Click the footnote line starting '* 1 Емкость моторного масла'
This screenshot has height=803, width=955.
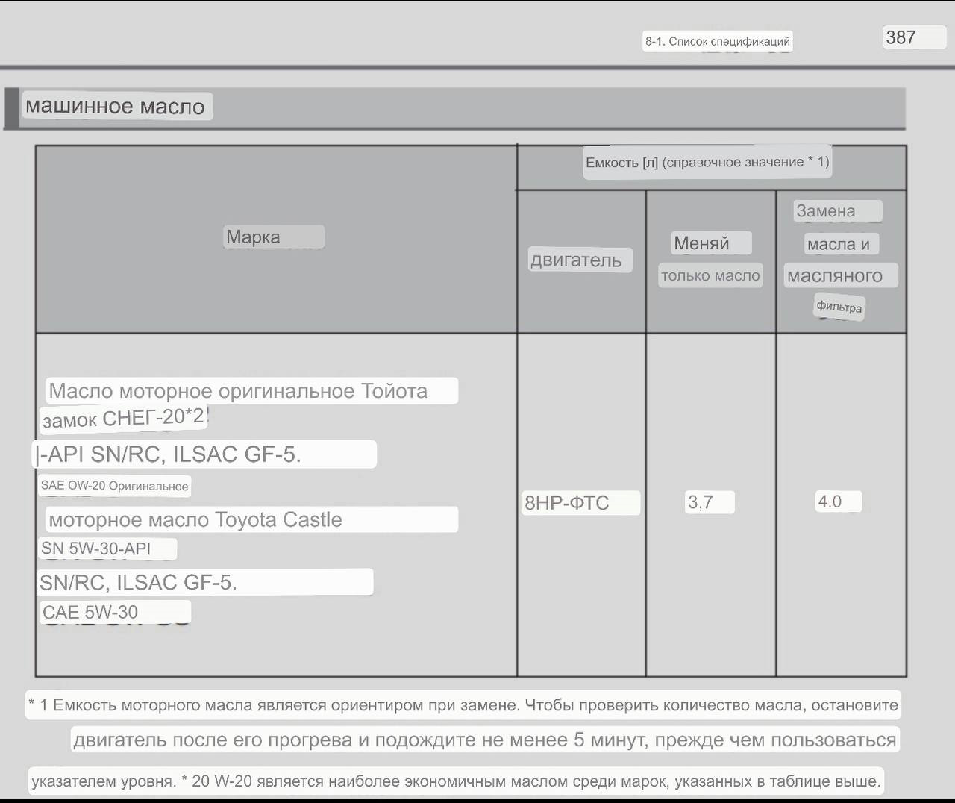pyautogui.click(x=463, y=705)
